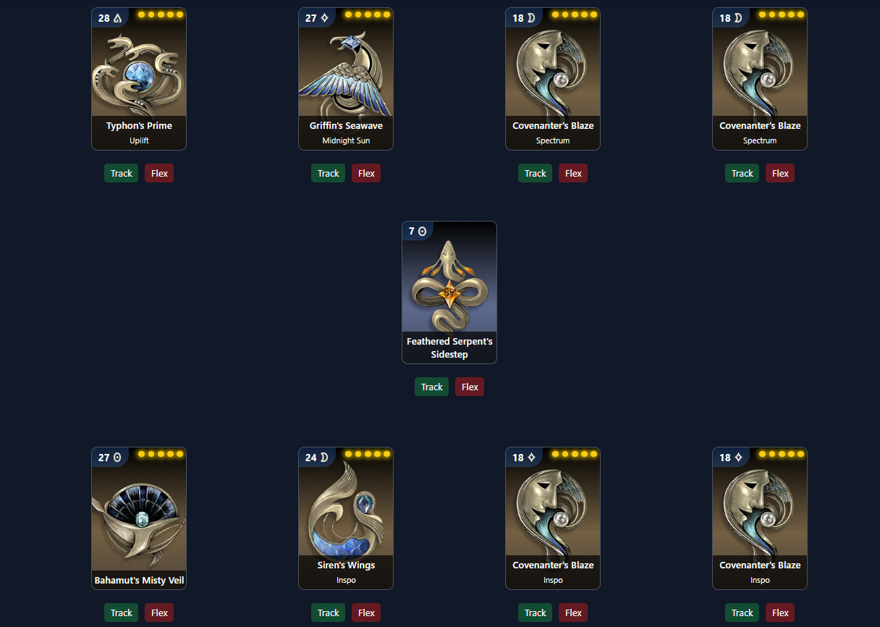Select the Griffin's Seawave card image
The image size is (880, 627).
tap(346, 71)
